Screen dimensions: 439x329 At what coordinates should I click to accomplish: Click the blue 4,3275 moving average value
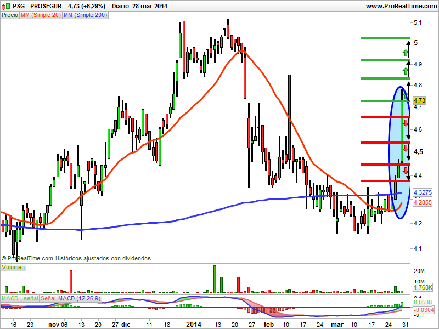point(423,192)
